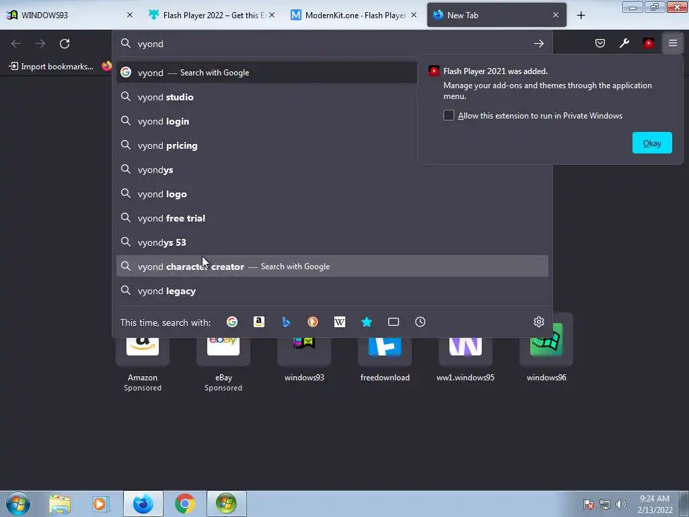Search this time with Google icon

click(232, 322)
